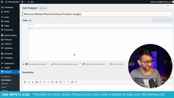Toggle underline in description editor

coord(33,82)
